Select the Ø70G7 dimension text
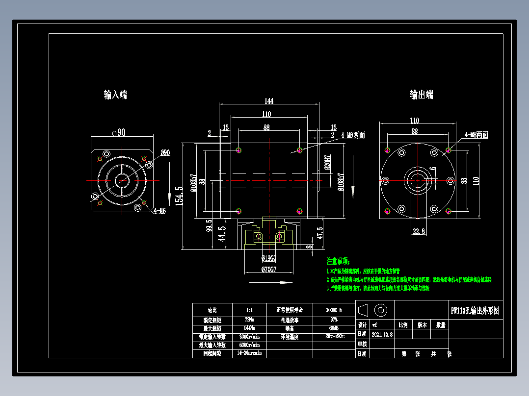 (268, 269)
